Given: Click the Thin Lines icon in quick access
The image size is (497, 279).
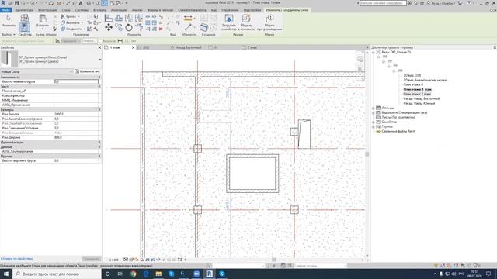Looking at the screenshot, I should pyautogui.click(x=104, y=3).
